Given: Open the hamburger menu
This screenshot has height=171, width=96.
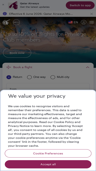Looking at the screenshot, I should [92, 22].
